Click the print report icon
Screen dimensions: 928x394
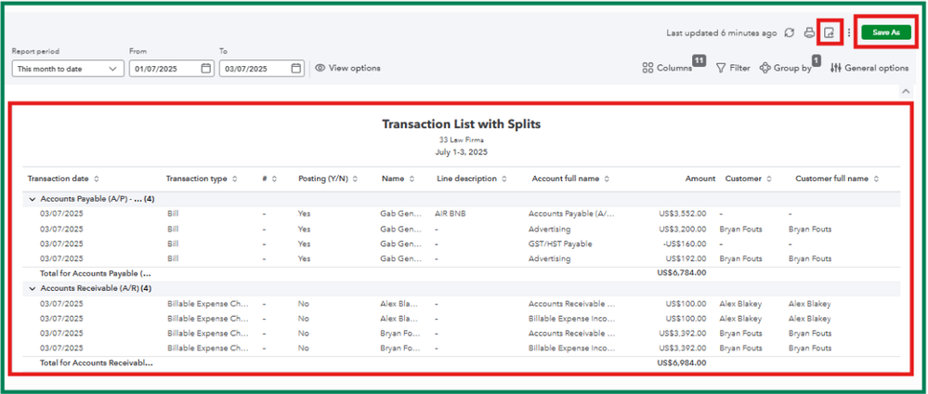click(809, 33)
